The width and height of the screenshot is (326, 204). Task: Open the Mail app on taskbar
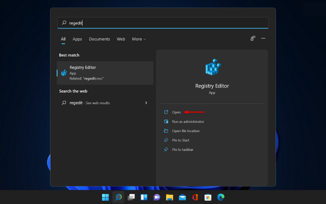[182, 197]
